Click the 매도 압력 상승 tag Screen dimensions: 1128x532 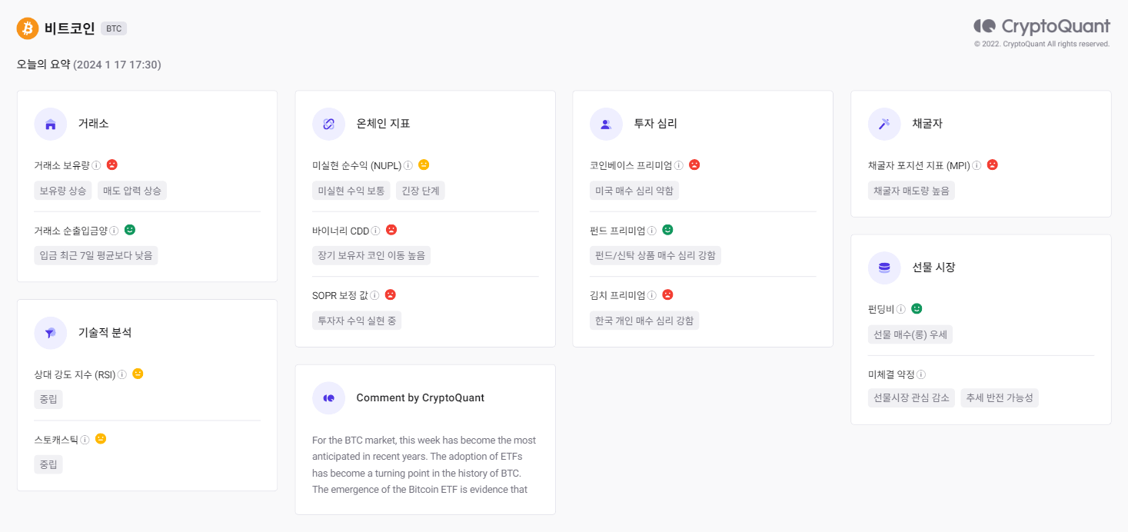pos(132,191)
